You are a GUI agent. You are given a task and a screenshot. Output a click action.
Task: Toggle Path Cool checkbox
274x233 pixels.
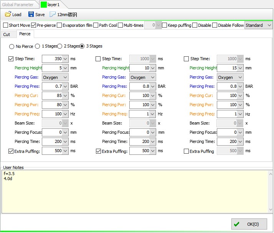[96, 25]
